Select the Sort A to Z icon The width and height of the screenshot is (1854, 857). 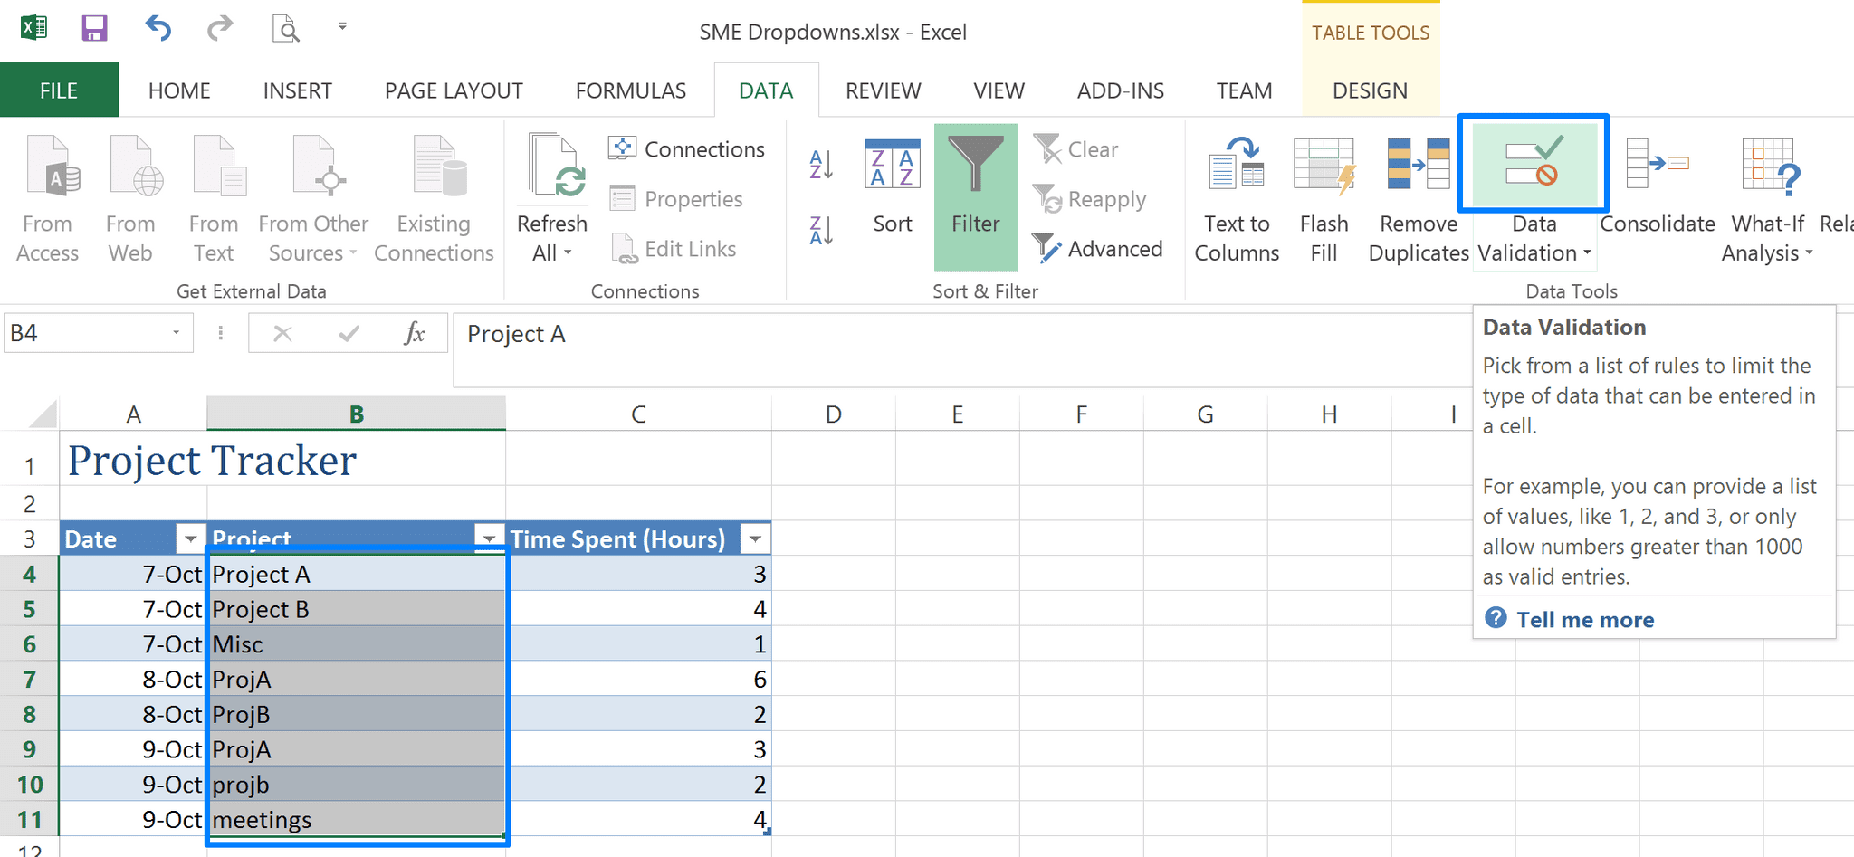(820, 165)
